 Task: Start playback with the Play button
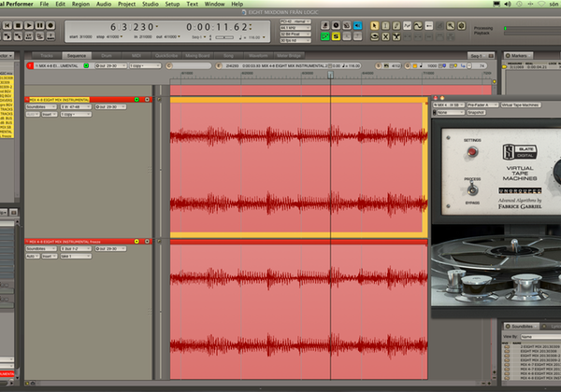point(29,25)
